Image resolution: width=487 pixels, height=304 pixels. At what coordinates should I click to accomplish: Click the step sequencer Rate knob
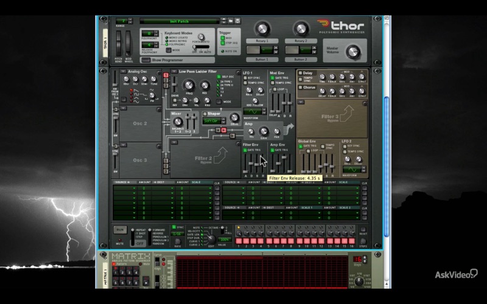(178, 241)
